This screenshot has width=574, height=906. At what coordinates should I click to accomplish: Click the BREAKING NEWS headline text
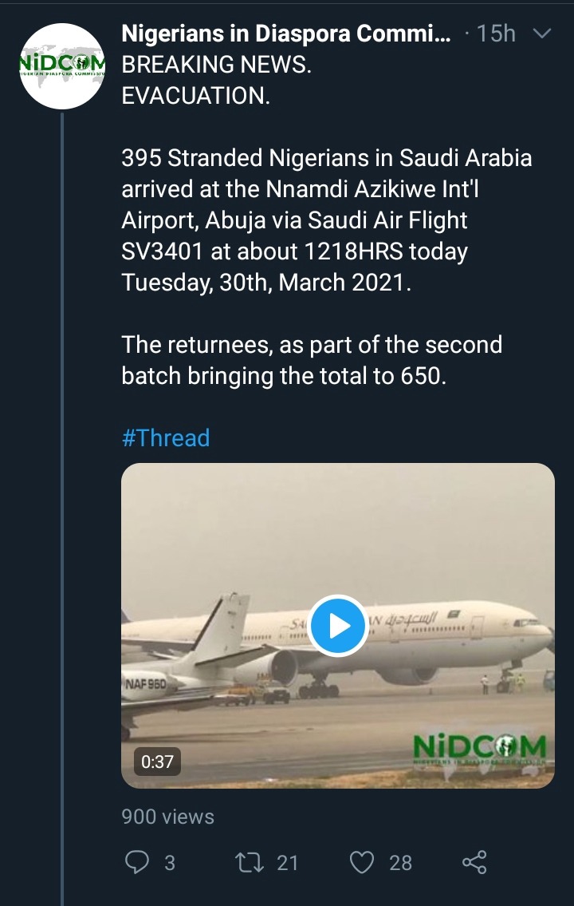[216, 65]
